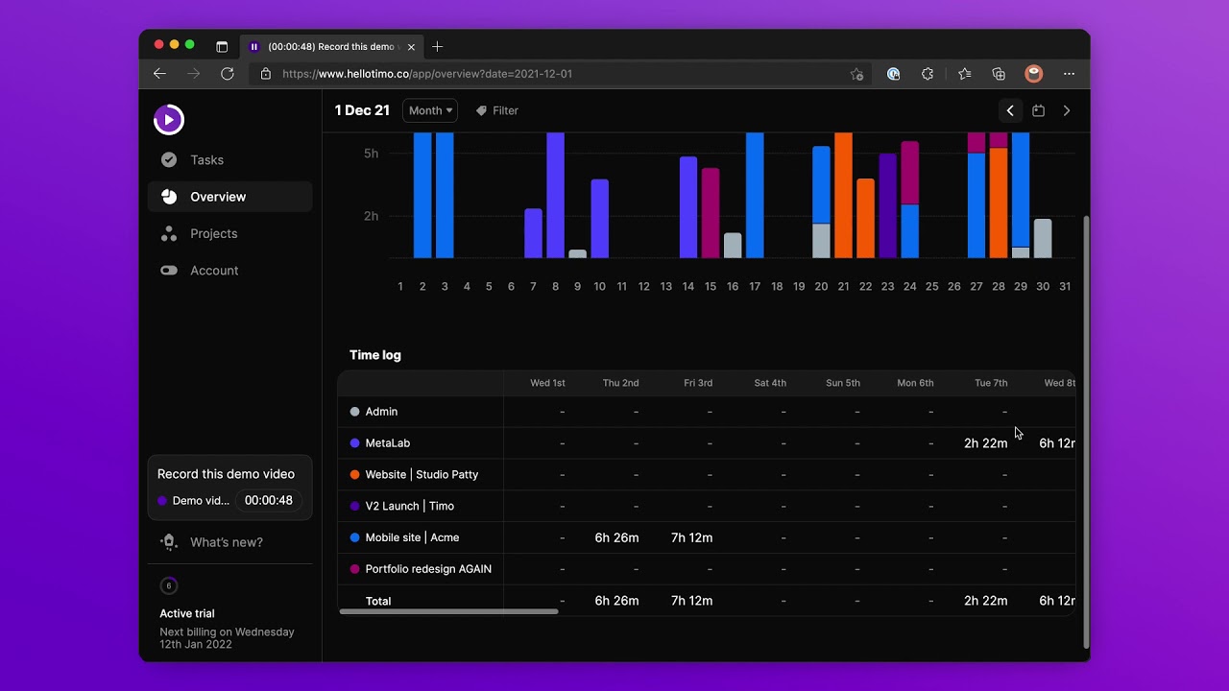Open the tab actions menu icon
Screen dimensions: 1229x691
222,46
